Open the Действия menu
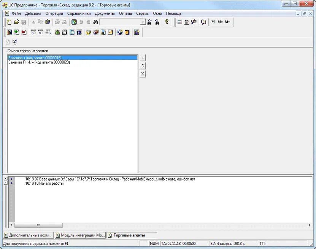This screenshot has width=316, height=249. pos(33,14)
